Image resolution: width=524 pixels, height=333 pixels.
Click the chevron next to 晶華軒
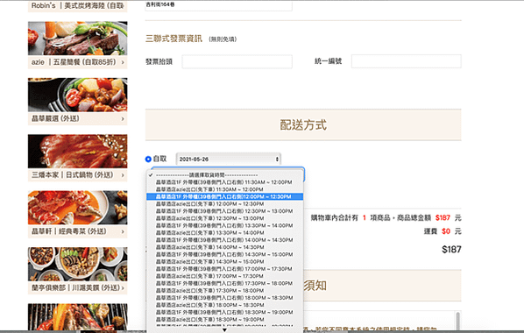[x=123, y=231]
